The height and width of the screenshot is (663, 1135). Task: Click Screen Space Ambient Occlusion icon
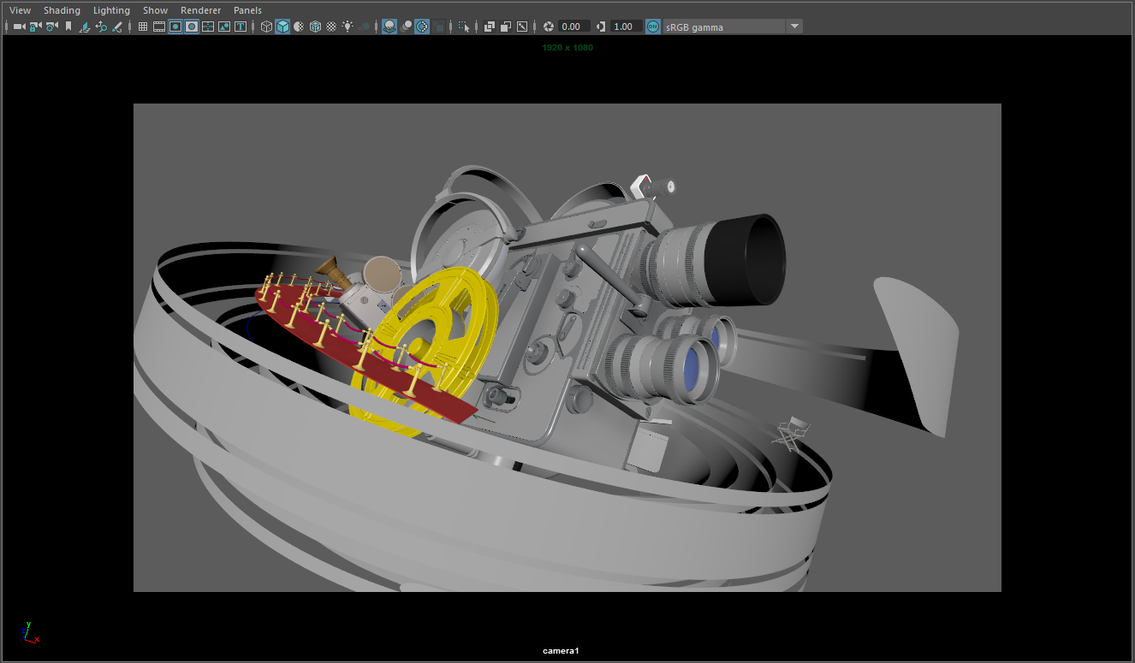click(x=389, y=27)
